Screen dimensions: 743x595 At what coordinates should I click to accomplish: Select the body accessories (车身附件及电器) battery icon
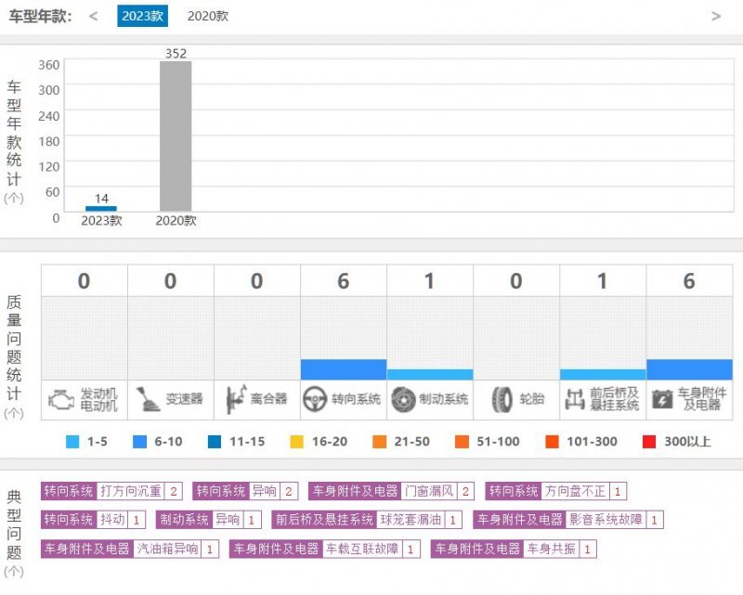[x=662, y=399]
